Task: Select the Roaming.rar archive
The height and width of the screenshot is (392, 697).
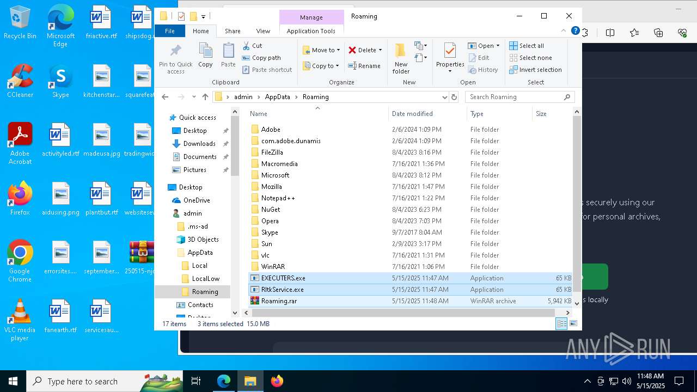Action: tap(411, 301)
